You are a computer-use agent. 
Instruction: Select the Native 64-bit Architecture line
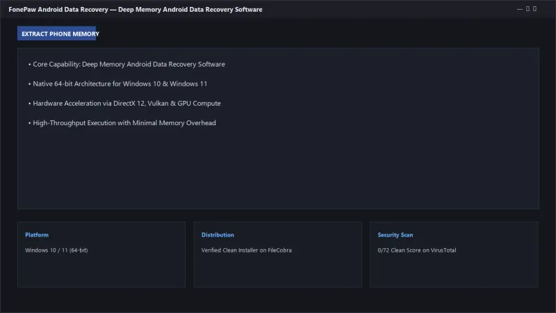(117, 83)
